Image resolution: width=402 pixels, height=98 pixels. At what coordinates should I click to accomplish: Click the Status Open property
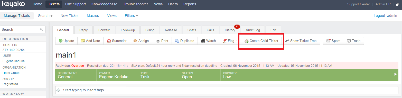200,75
